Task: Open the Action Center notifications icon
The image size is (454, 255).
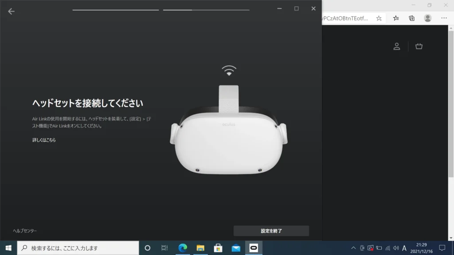Action: pyautogui.click(x=442, y=248)
